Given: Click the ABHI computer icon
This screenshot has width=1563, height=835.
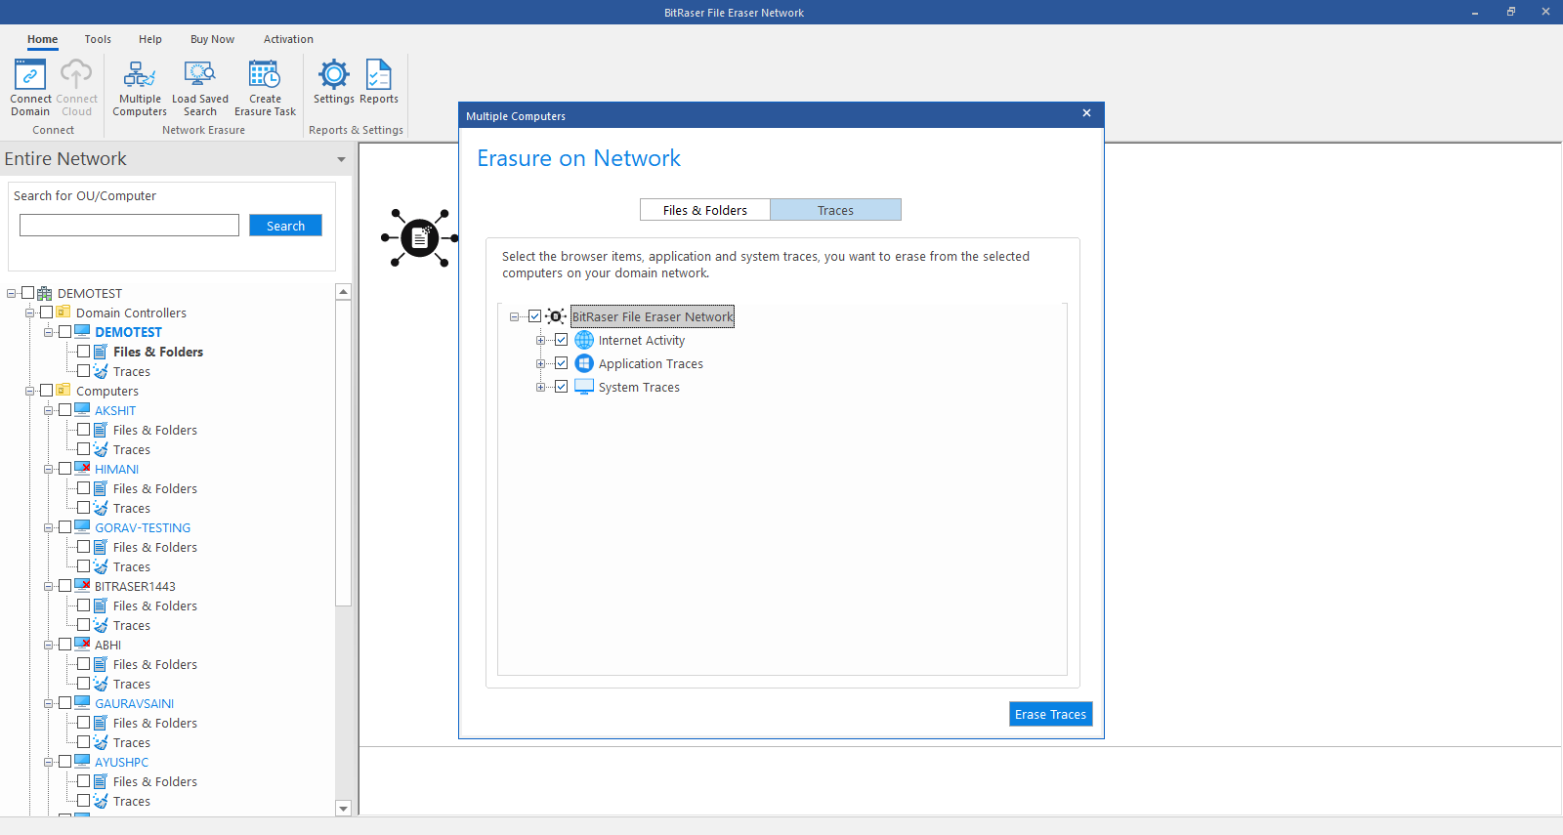Looking at the screenshot, I should pyautogui.click(x=82, y=645).
